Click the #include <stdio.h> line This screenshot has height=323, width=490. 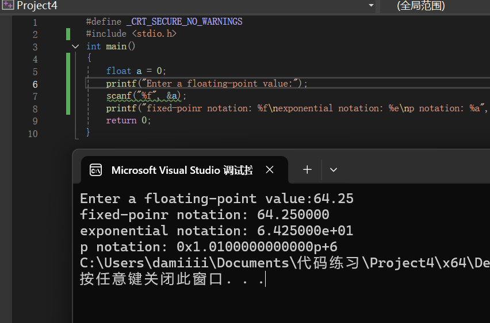tap(131, 34)
